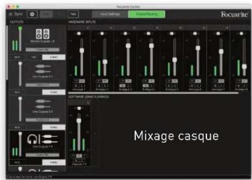Click the Playback 1-2 channel name label
This screenshot has width=252, height=180.
tap(79, 164)
